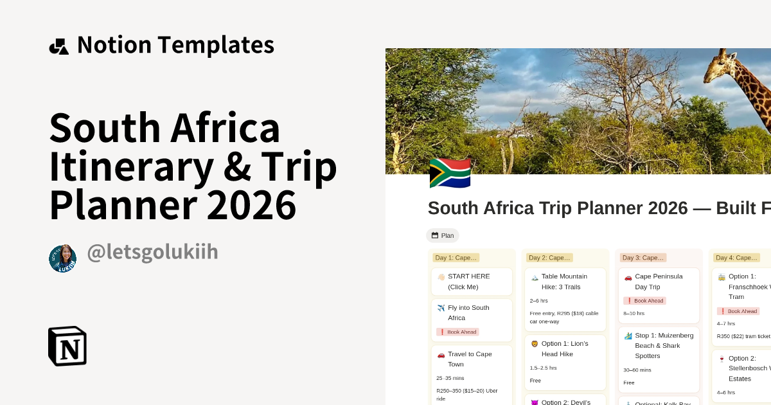
Task: Click the mountain icon on Table Mountain Hike card
Action: tap(534, 276)
